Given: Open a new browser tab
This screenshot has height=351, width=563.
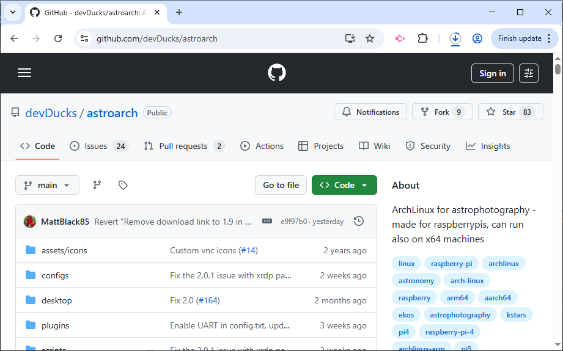Looking at the screenshot, I should [x=179, y=13].
